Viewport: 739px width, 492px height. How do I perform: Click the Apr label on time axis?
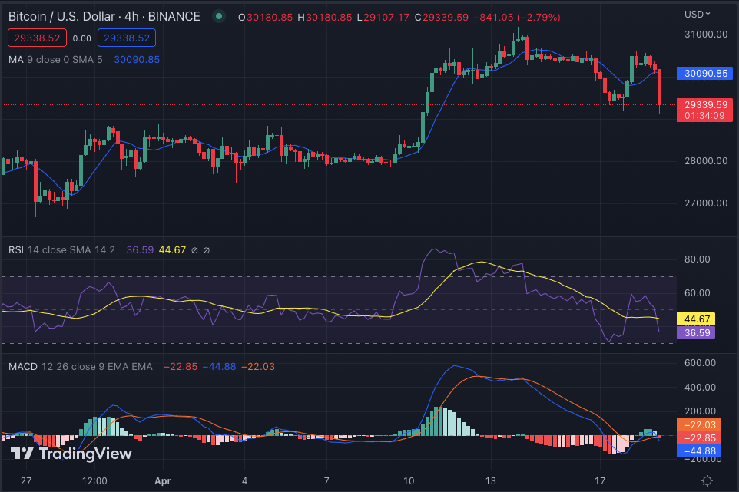pos(163,481)
